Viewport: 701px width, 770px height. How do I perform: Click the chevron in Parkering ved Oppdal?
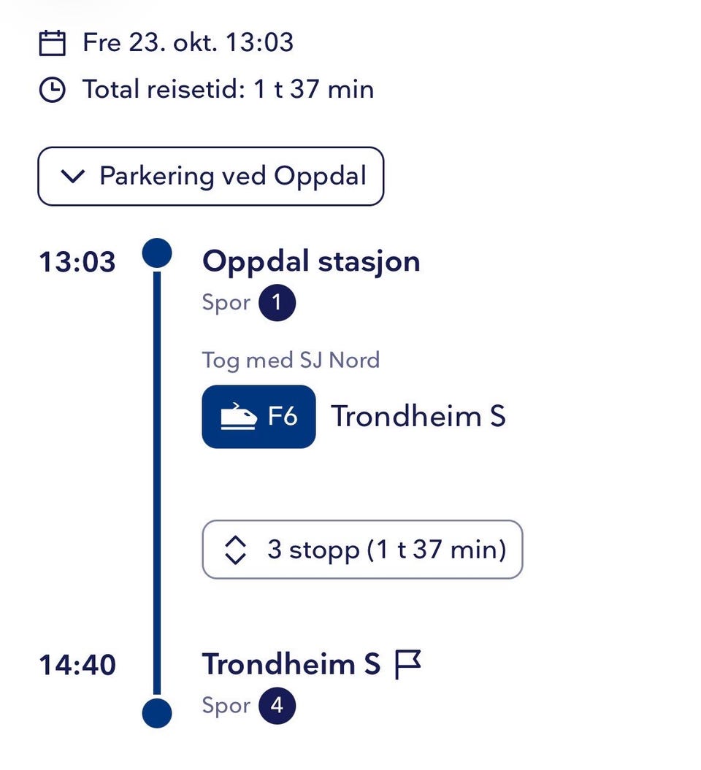pyautogui.click(x=73, y=177)
